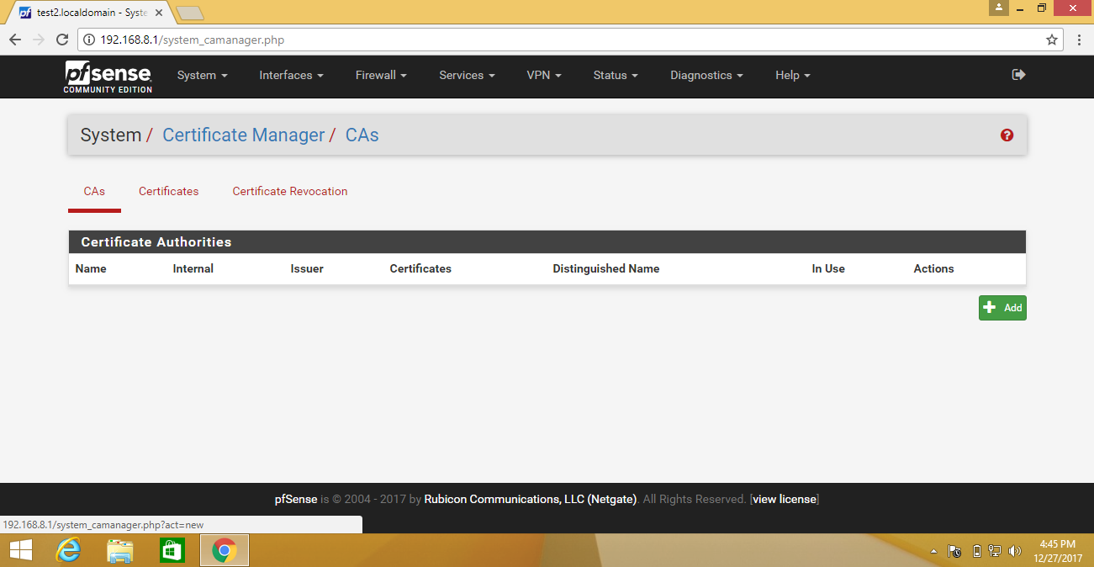1094x567 pixels.
Task: Bookmark this page with the star icon
Action: (x=1051, y=40)
